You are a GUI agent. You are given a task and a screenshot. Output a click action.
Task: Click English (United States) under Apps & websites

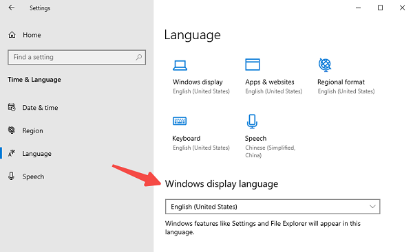[273, 91]
